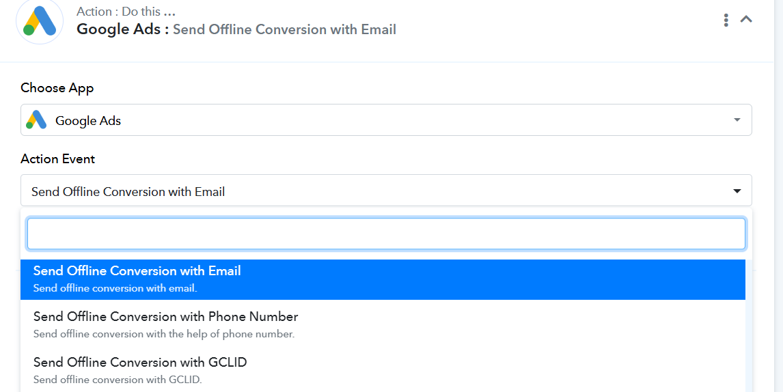Image resolution: width=783 pixels, height=392 pixels.
Task: Click the large Google Ads logo in header
Action: [x=40, y=20]
